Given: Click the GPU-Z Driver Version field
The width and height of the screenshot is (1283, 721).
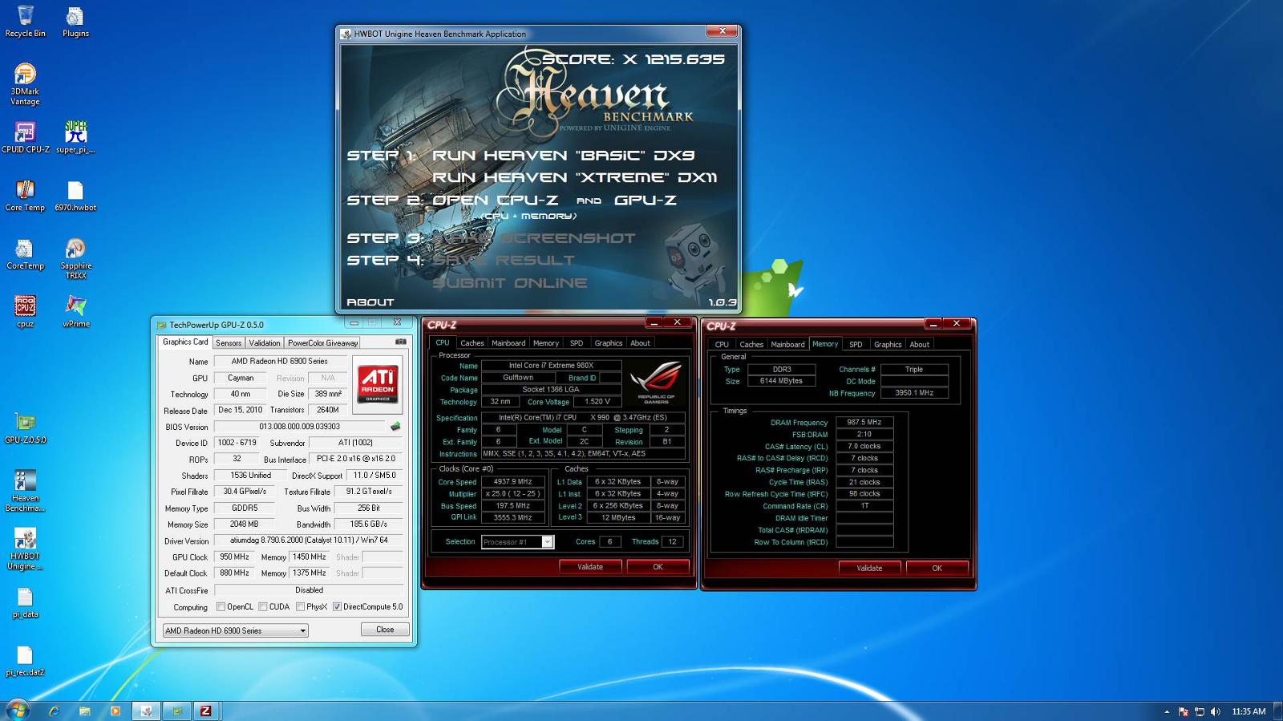Looking at the screenshot, I should pos(309,541).
